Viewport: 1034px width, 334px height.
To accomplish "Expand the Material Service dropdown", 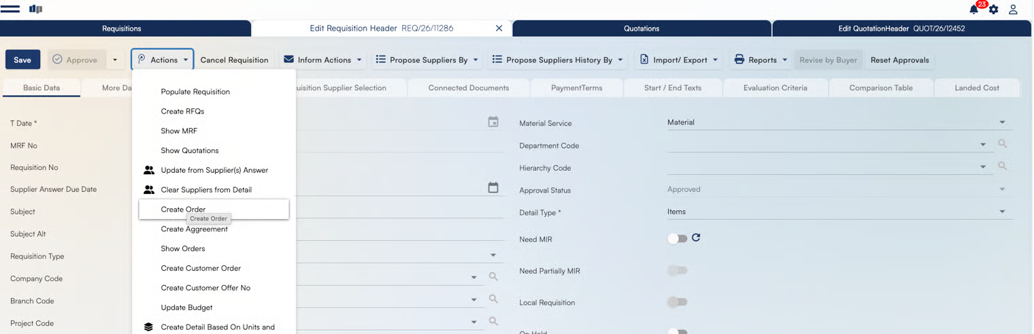I will 1001,122.
